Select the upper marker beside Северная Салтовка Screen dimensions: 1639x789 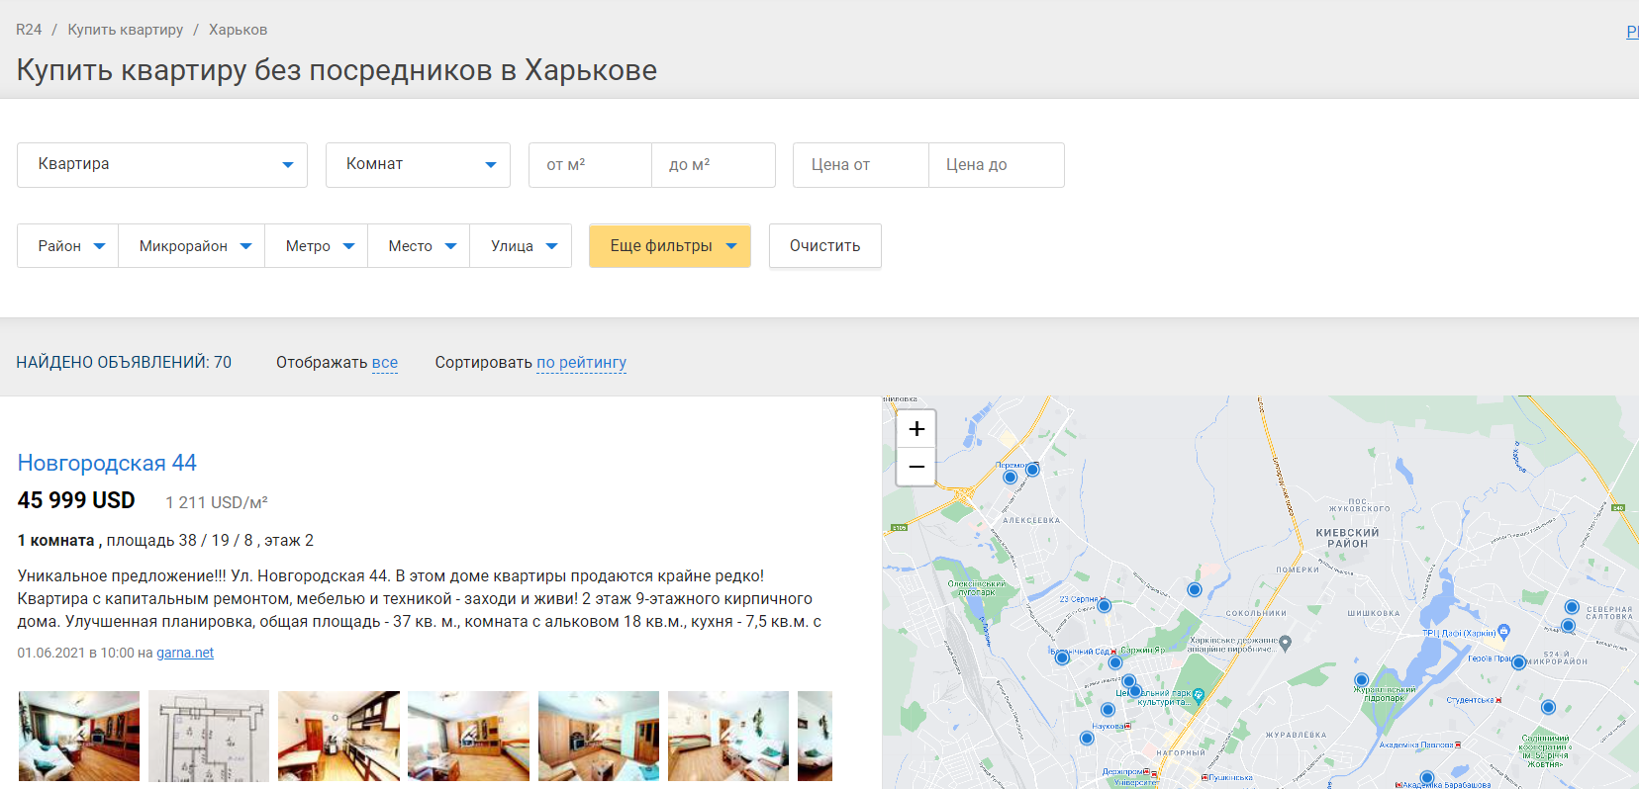click(1572, 607)
